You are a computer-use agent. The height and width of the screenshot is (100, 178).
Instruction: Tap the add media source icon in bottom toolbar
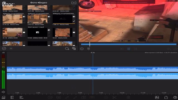pos(3,97)
